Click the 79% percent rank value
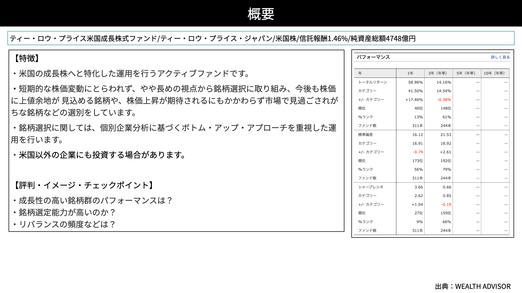Viewport: 522px width, 293px height. [447, 169]
